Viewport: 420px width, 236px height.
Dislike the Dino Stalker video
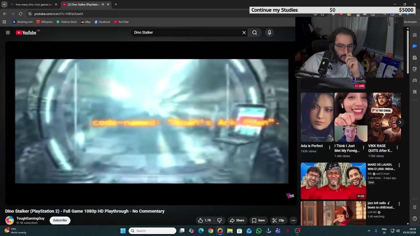coord(220,220)
